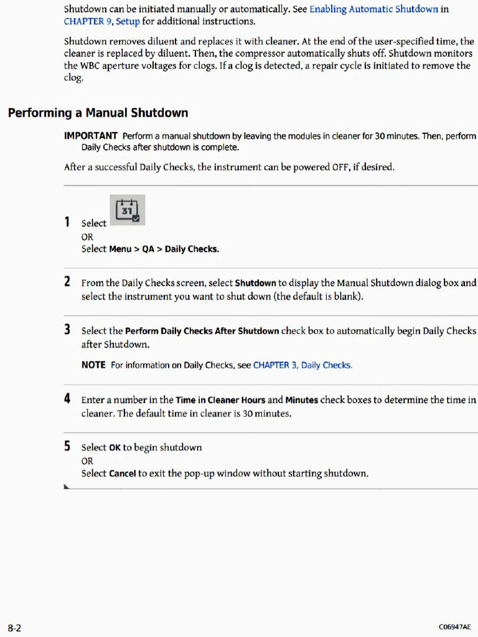Click the step number 3

click(x=67, y=330)
